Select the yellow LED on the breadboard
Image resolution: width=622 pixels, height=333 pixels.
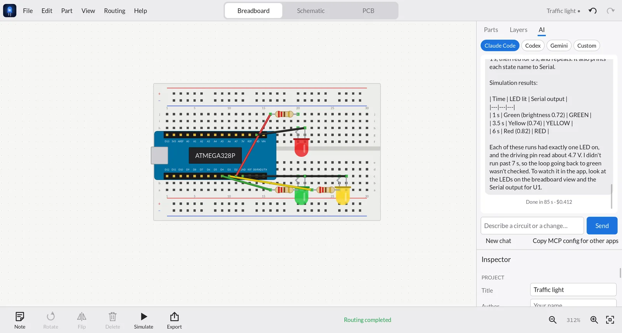point(342,195)
